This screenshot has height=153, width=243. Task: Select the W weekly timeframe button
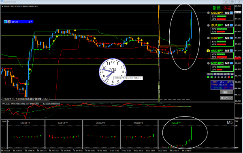(232, 74)
